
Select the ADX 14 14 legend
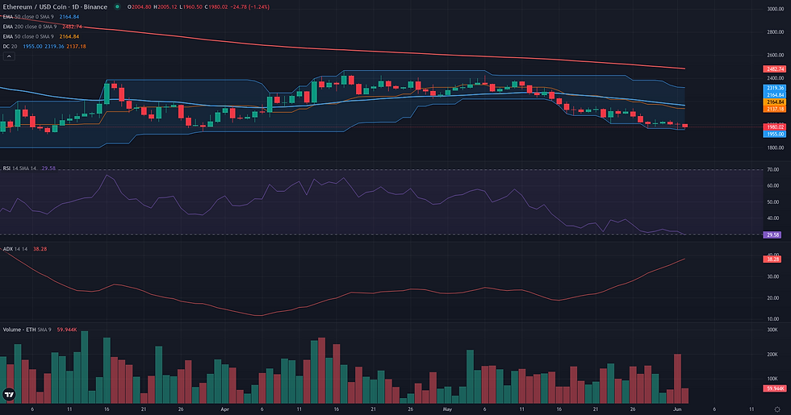click(25, 249)
